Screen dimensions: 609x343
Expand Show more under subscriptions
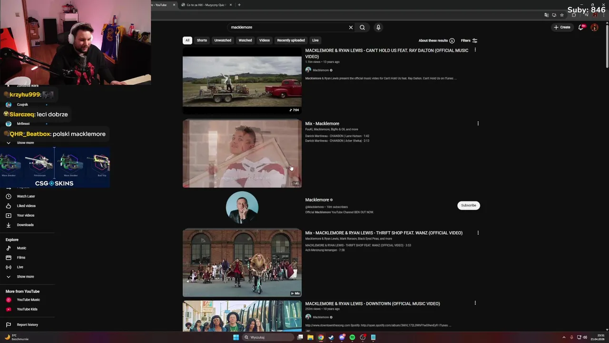click(x=25, y=143)
